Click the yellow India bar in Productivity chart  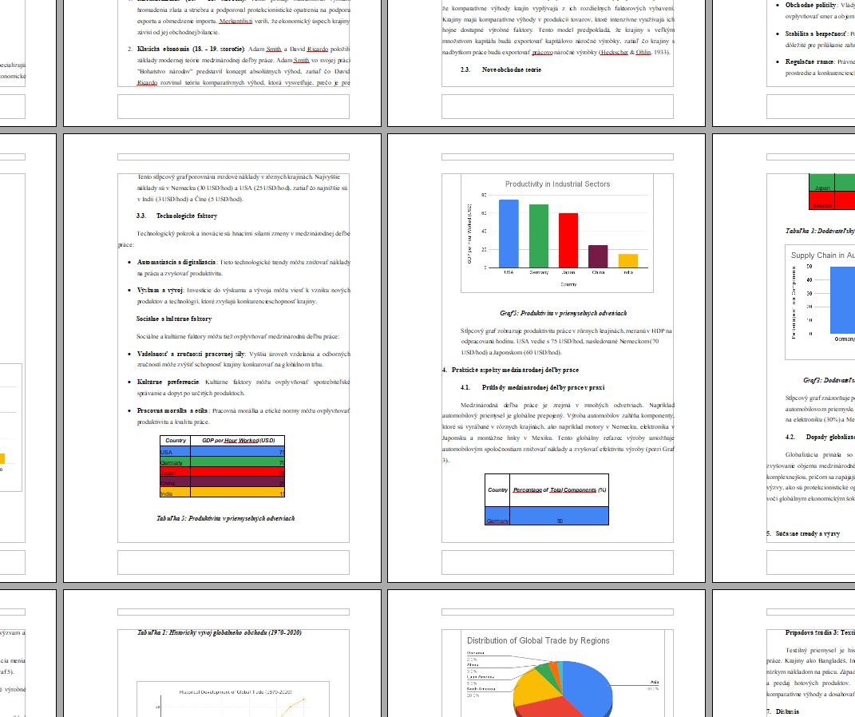click(628, 260)
